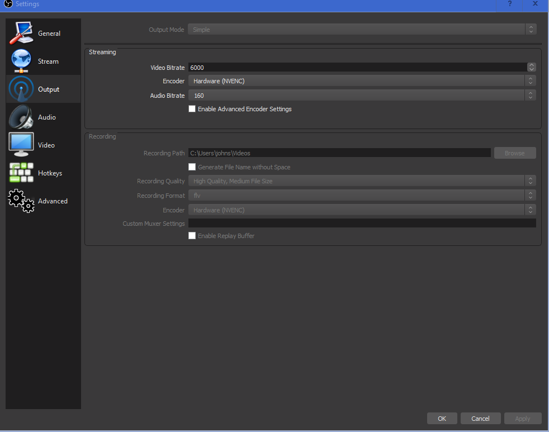The image size is (549, 432).
Task: Open the Recording Format dropdown
Action: point(362,196)
